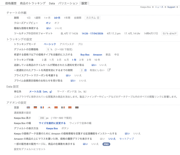Select the Italian flag language icon
The width and height of the screenshot is (180, 155).
[63, 107]
